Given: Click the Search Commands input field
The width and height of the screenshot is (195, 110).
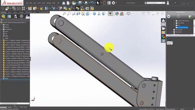Looking at the screenshot, I should coord(155,3).
